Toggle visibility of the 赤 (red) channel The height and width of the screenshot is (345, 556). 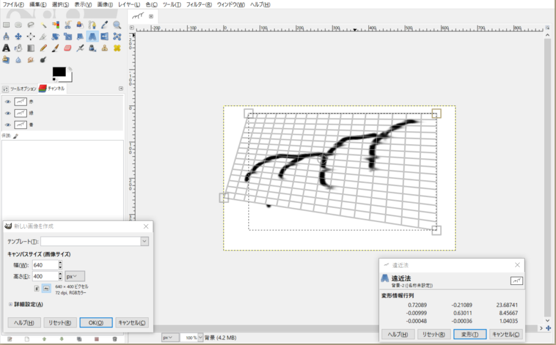tap(8, 101)
